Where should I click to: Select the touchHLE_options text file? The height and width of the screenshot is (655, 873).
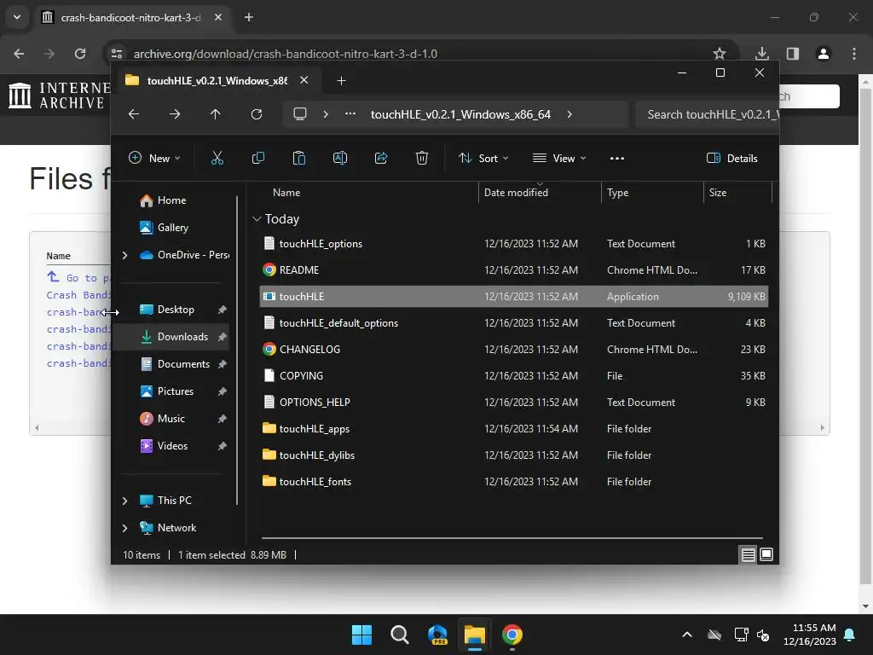(514, 243)
